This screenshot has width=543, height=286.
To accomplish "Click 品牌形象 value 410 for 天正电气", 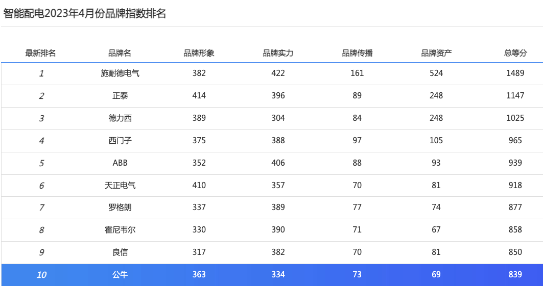I will tap(199, 186).
